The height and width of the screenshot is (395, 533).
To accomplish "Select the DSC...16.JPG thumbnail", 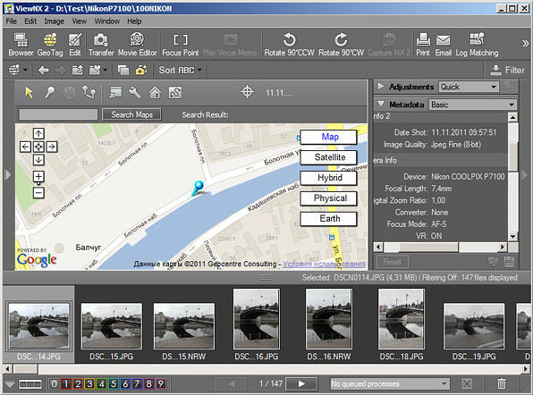I will coord(257,324).
